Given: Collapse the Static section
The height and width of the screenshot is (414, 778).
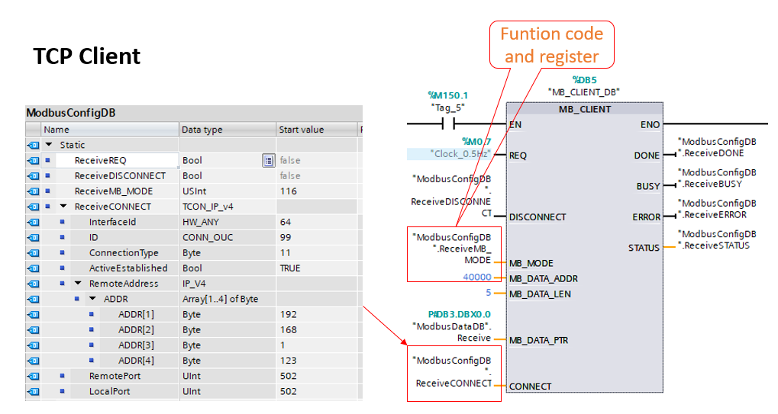Looking at the screenshot, I should click(49, 145).
